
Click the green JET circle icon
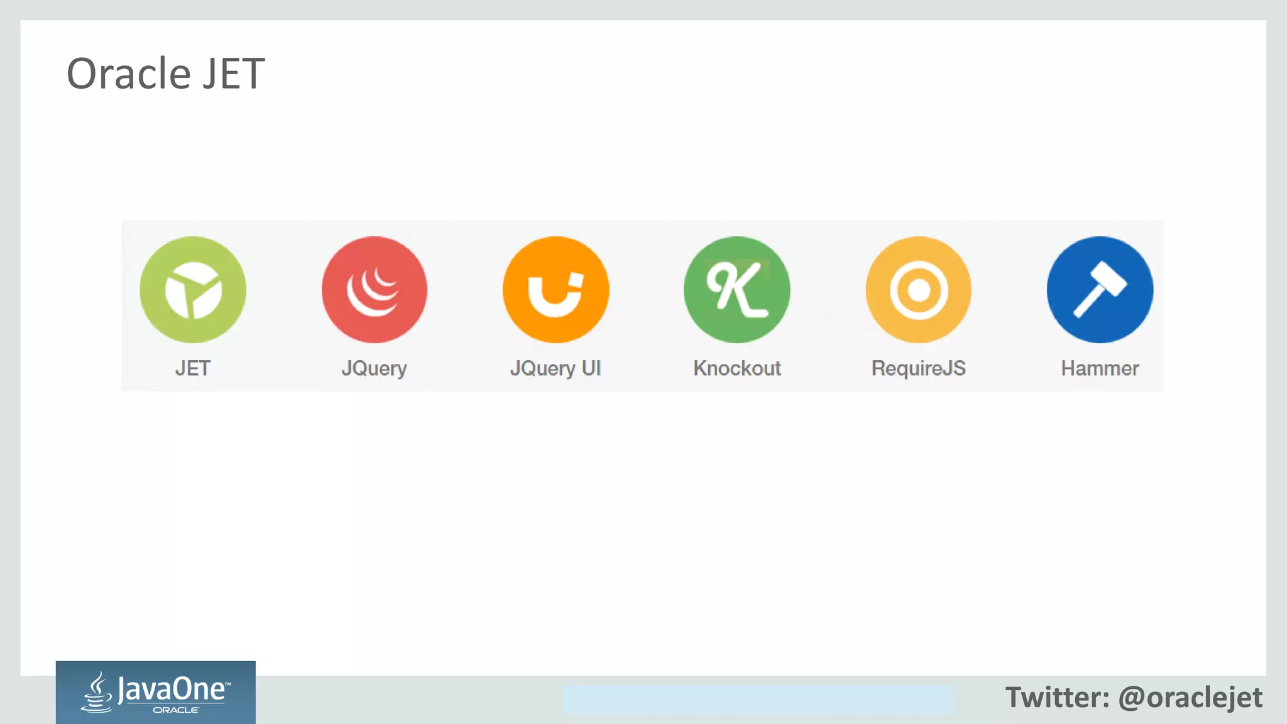(193, 290)
